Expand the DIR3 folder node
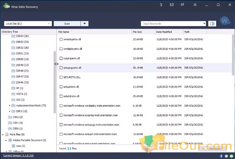235x159 pixels. click(10, 111)
